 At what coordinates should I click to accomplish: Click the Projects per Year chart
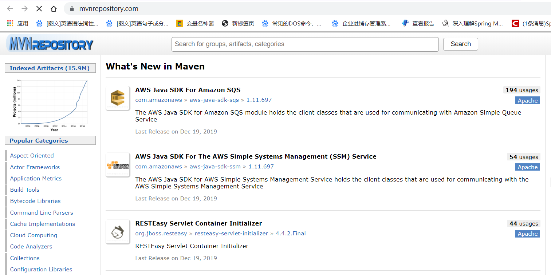point(51,105)
